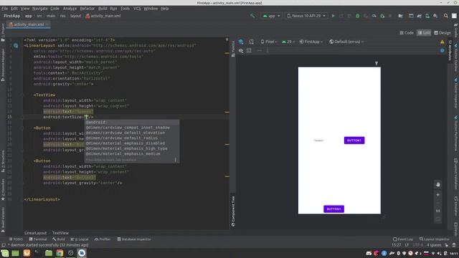The image size is (459, 258).
Task: Open the SDK Manager icon in toolbar
Action: pyautogui.click(x=435, y=16)
